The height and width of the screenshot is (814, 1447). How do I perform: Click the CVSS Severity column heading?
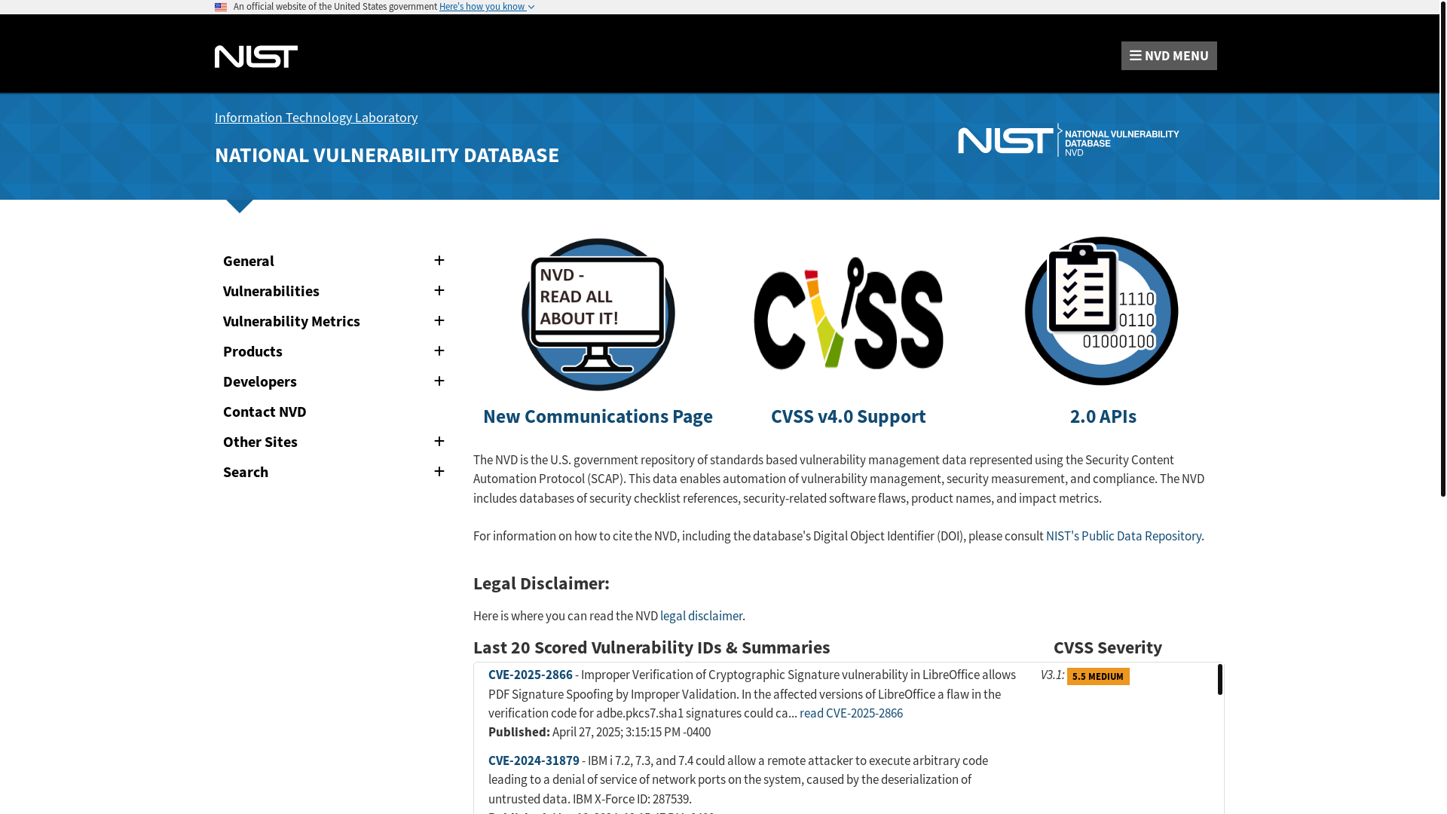pyautogui.click(x=1107, y=647)
